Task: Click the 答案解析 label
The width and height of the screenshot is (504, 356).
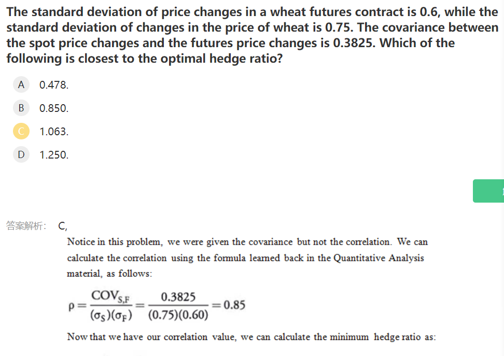Action: coord(26,226)
